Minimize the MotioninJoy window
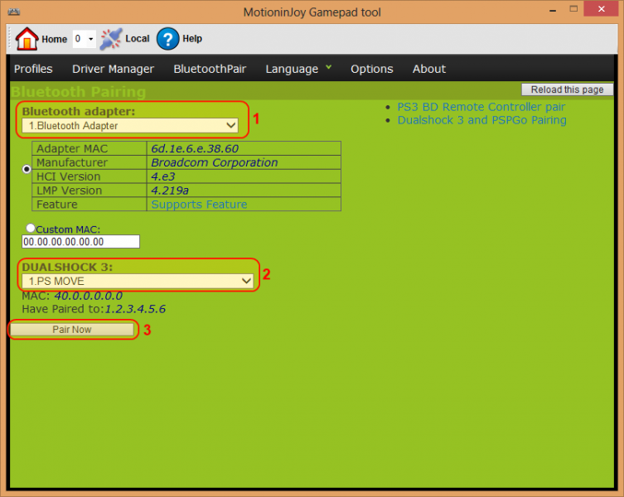Image resolution: width=624 pixels, height=497 pixels. tap(553, 10)
